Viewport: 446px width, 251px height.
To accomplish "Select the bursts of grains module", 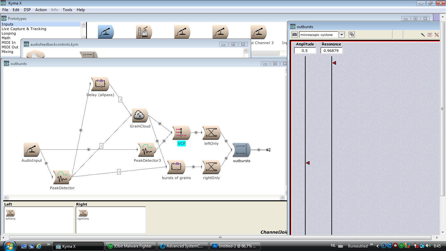I will click(x=176, y=167).
